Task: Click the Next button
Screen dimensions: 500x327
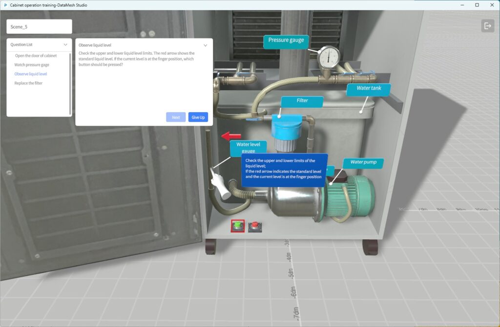Action: pyautogui.click(x=176, y=117)
